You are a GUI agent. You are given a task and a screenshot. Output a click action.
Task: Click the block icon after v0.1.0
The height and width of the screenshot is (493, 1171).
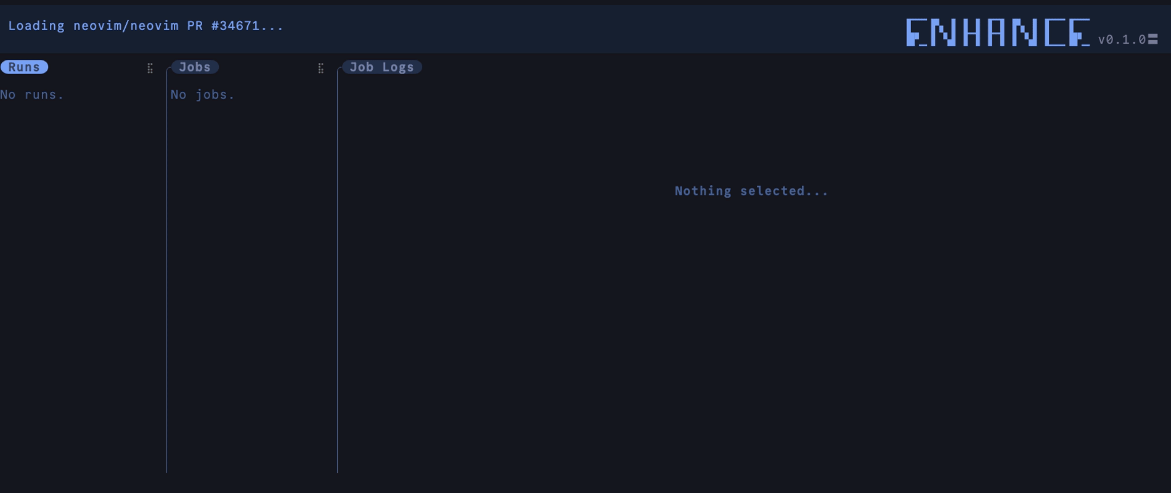tap(1153, 39)
